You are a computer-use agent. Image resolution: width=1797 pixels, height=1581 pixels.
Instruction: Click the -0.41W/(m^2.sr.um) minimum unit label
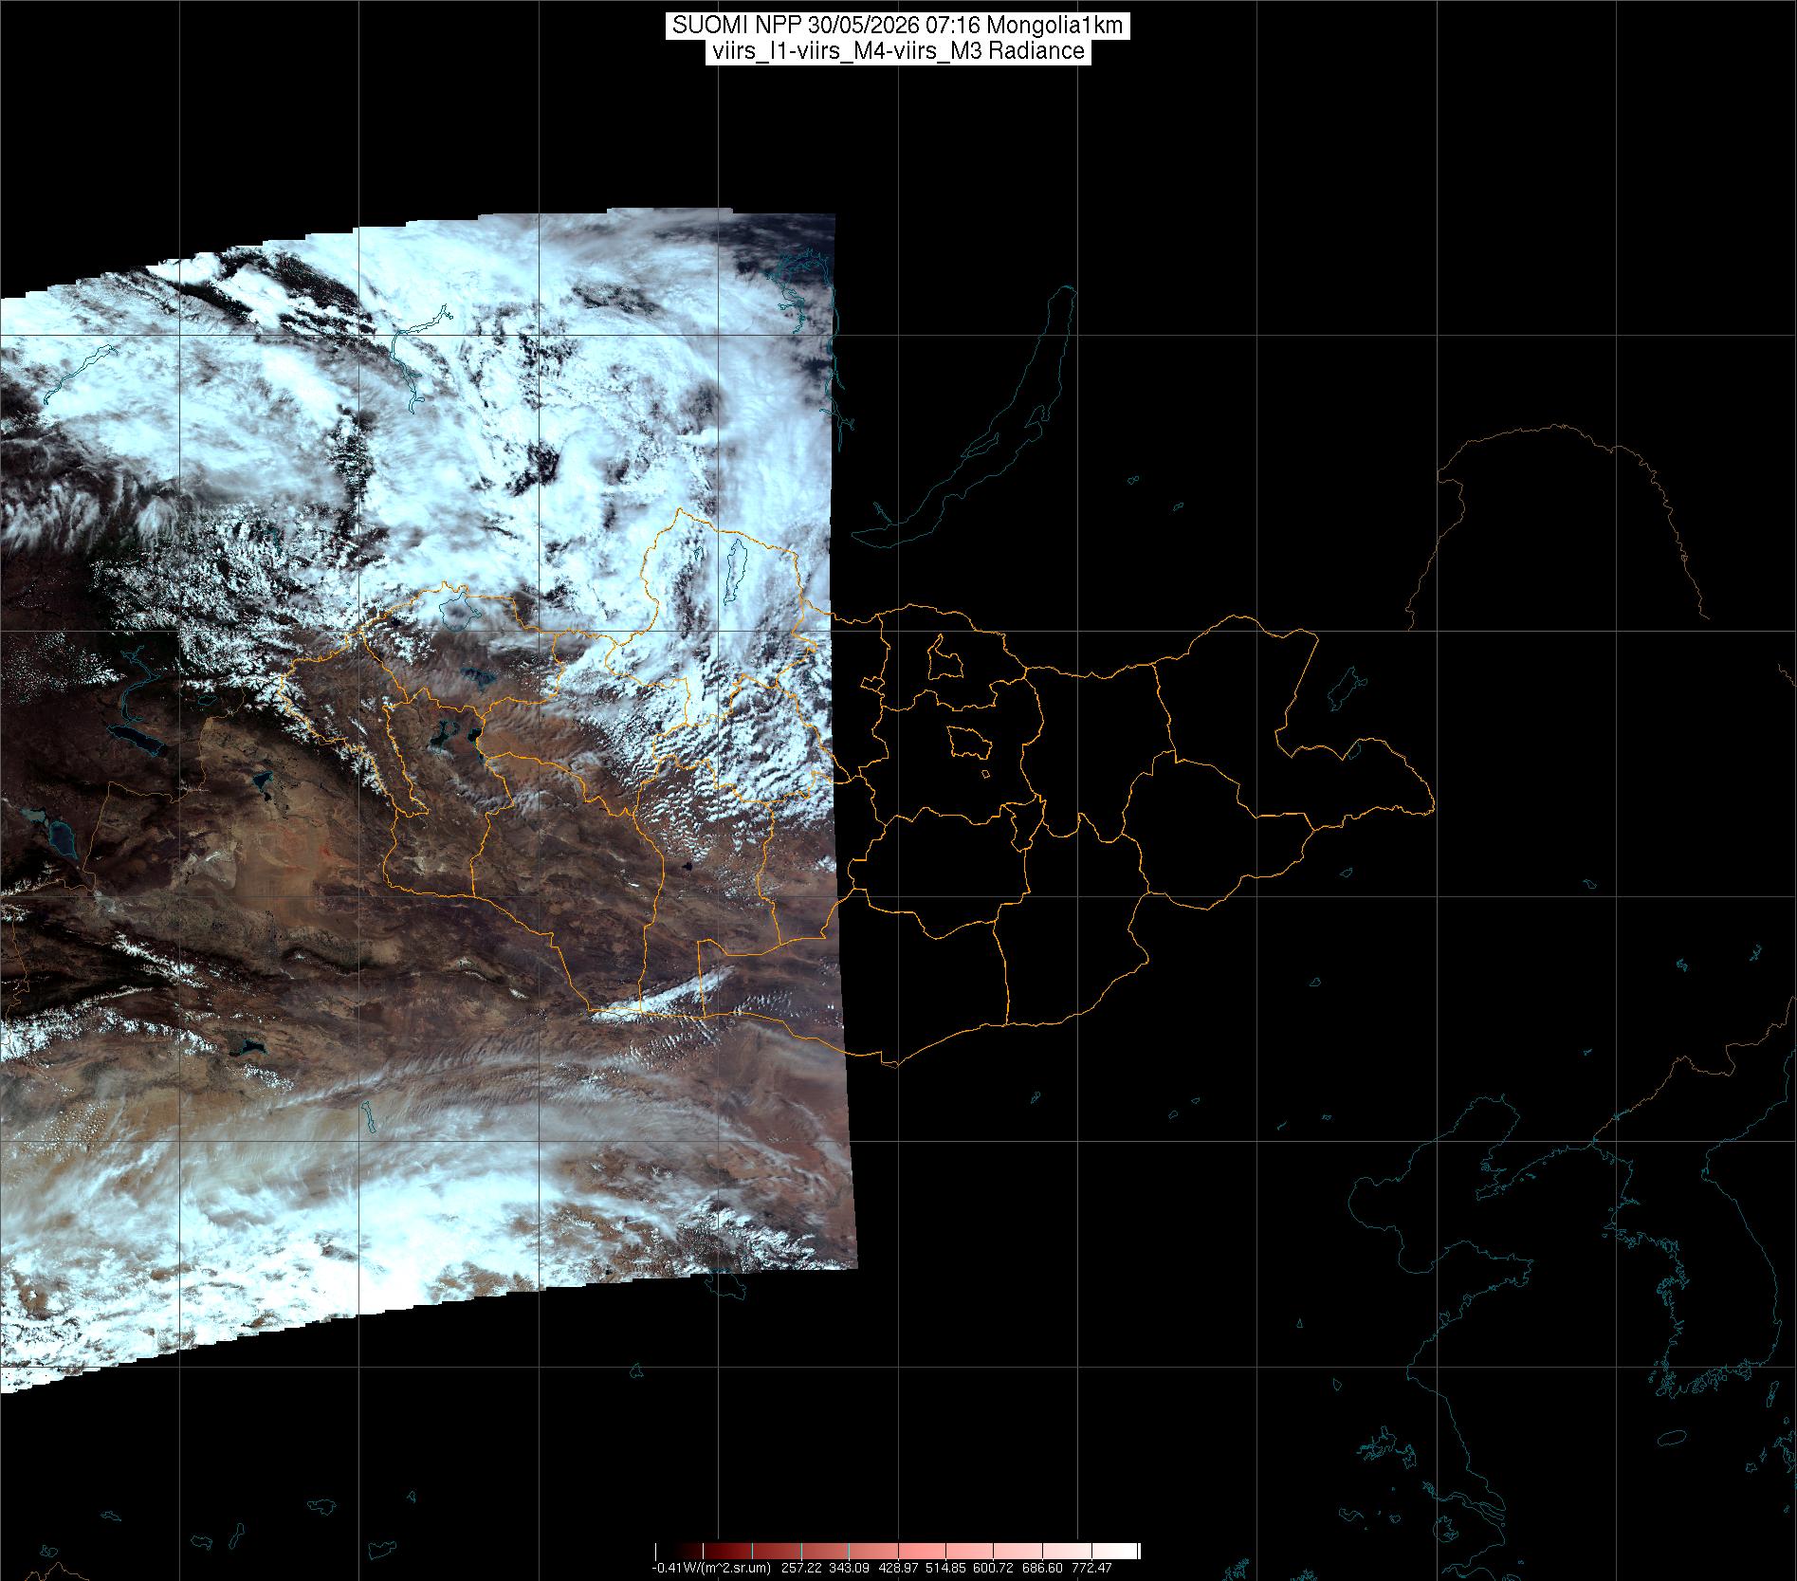click(x=711, y=1568)
